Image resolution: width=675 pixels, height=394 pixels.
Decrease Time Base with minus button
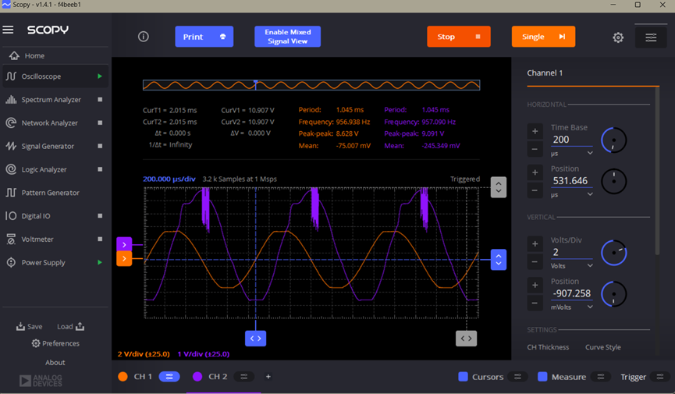coord(535,150)
